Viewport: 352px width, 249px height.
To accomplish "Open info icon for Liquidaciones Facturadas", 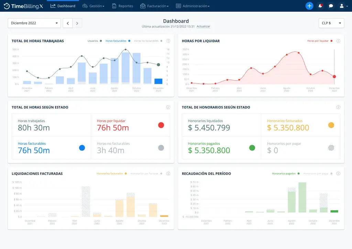I will coord(168,174).
